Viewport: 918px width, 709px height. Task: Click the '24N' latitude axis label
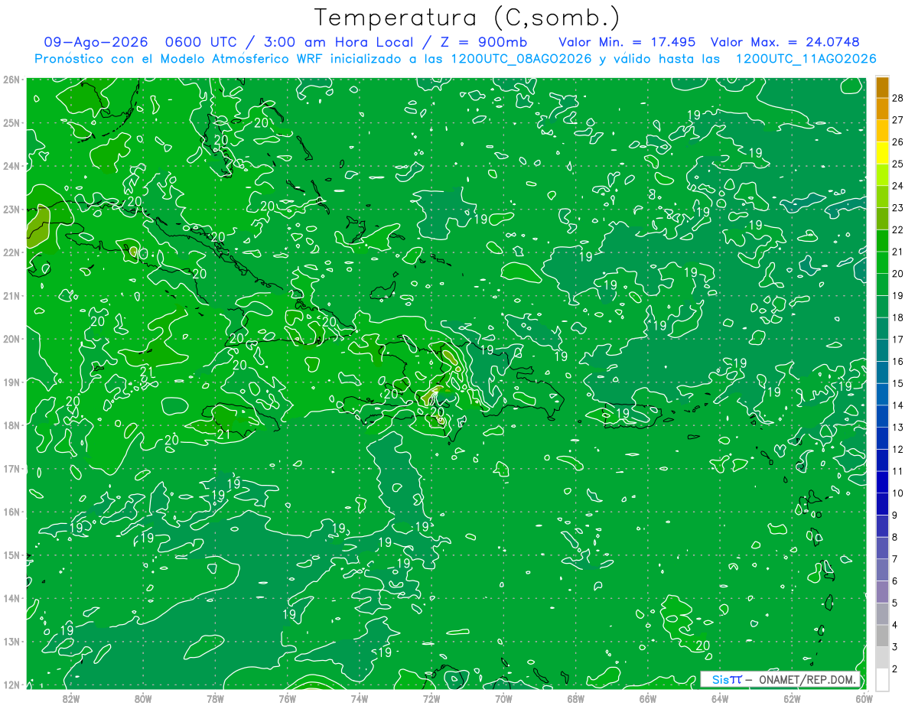pos(11,166)
